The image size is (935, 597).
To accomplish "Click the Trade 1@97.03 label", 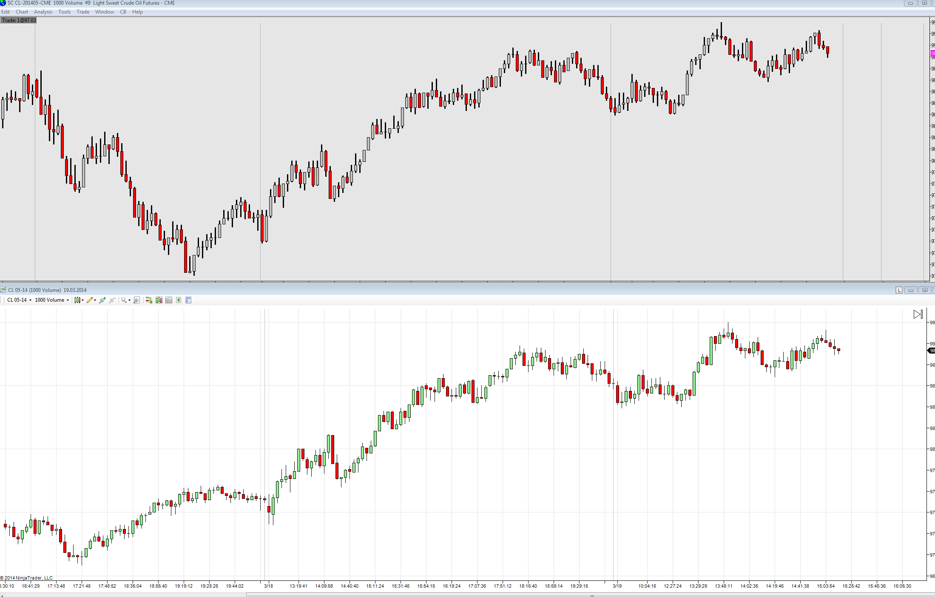I will click(19, 20).
